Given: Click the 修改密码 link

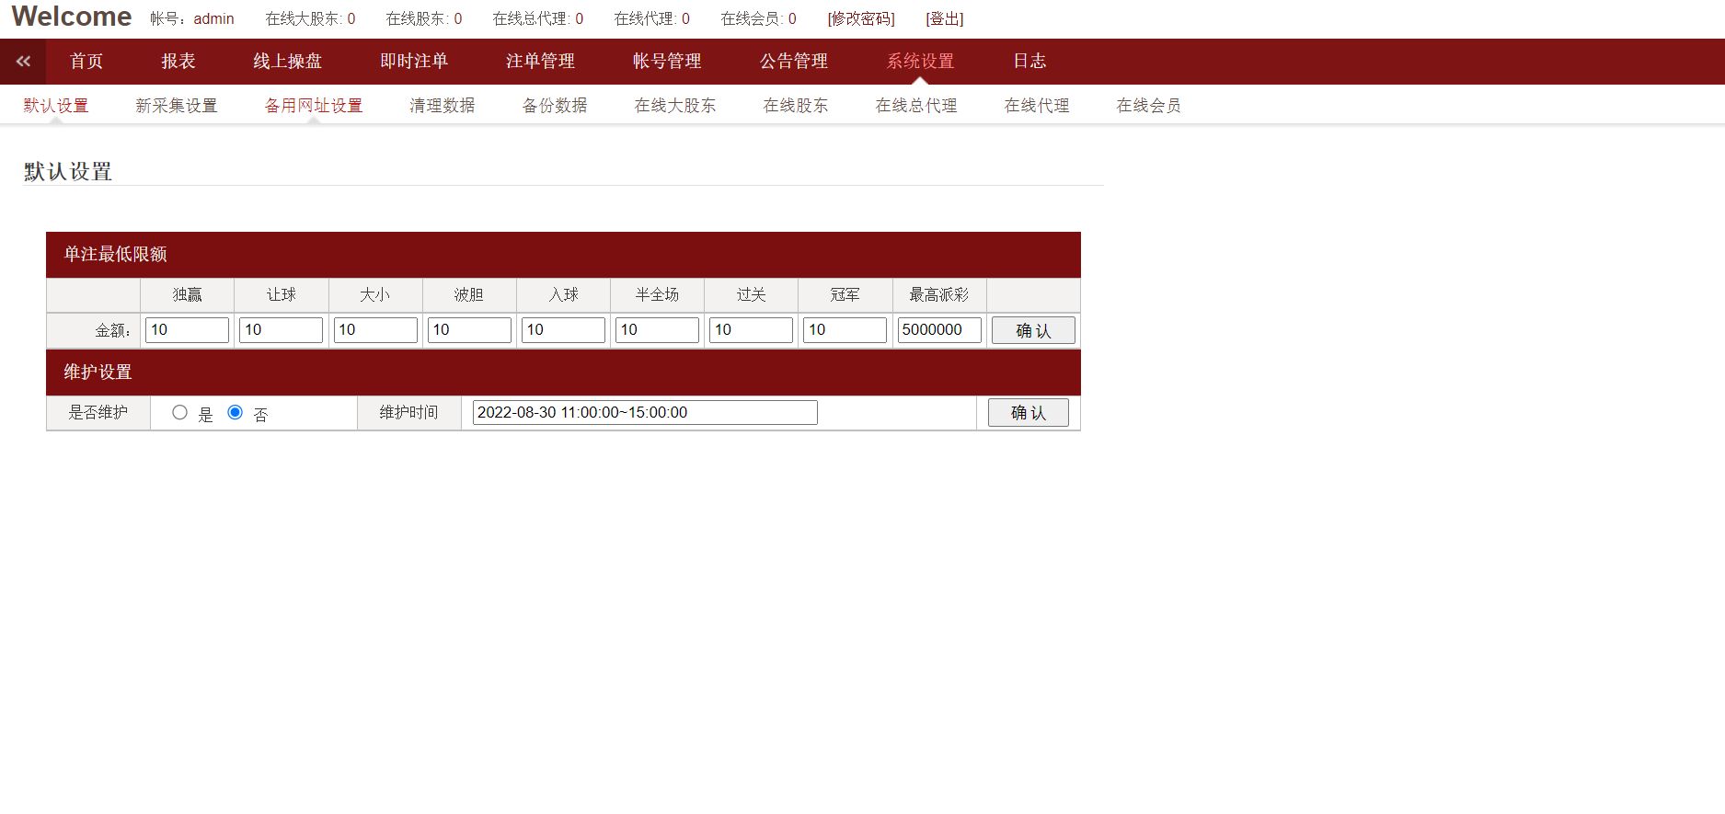Looking at the screenshot, I should [861, 18].
